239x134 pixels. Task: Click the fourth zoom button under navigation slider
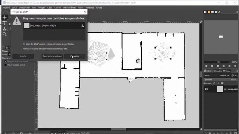[x=224, y=66]
